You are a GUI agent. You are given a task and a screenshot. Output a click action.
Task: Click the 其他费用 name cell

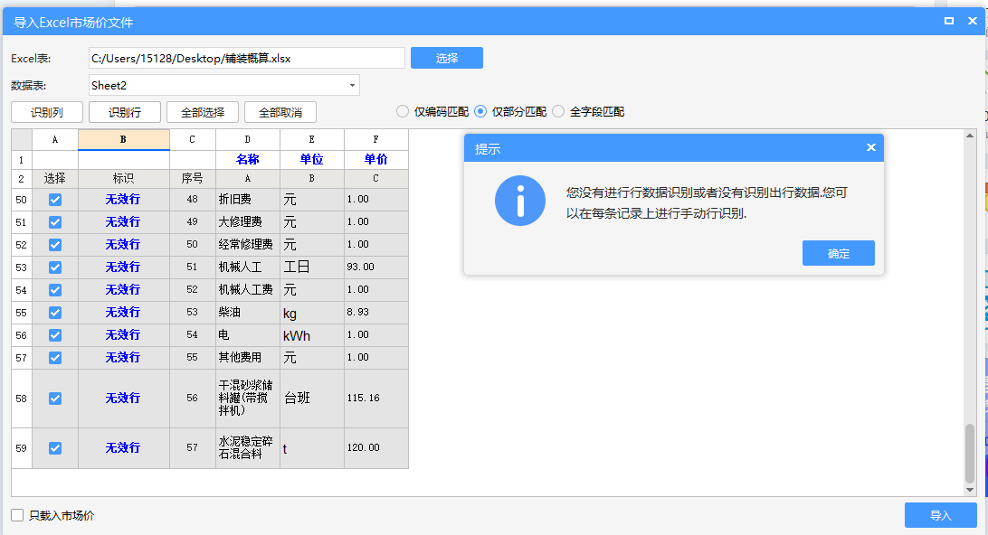point(248,358)
